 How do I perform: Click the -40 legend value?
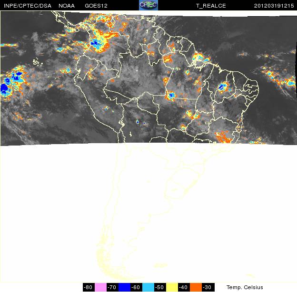[184, 287]
